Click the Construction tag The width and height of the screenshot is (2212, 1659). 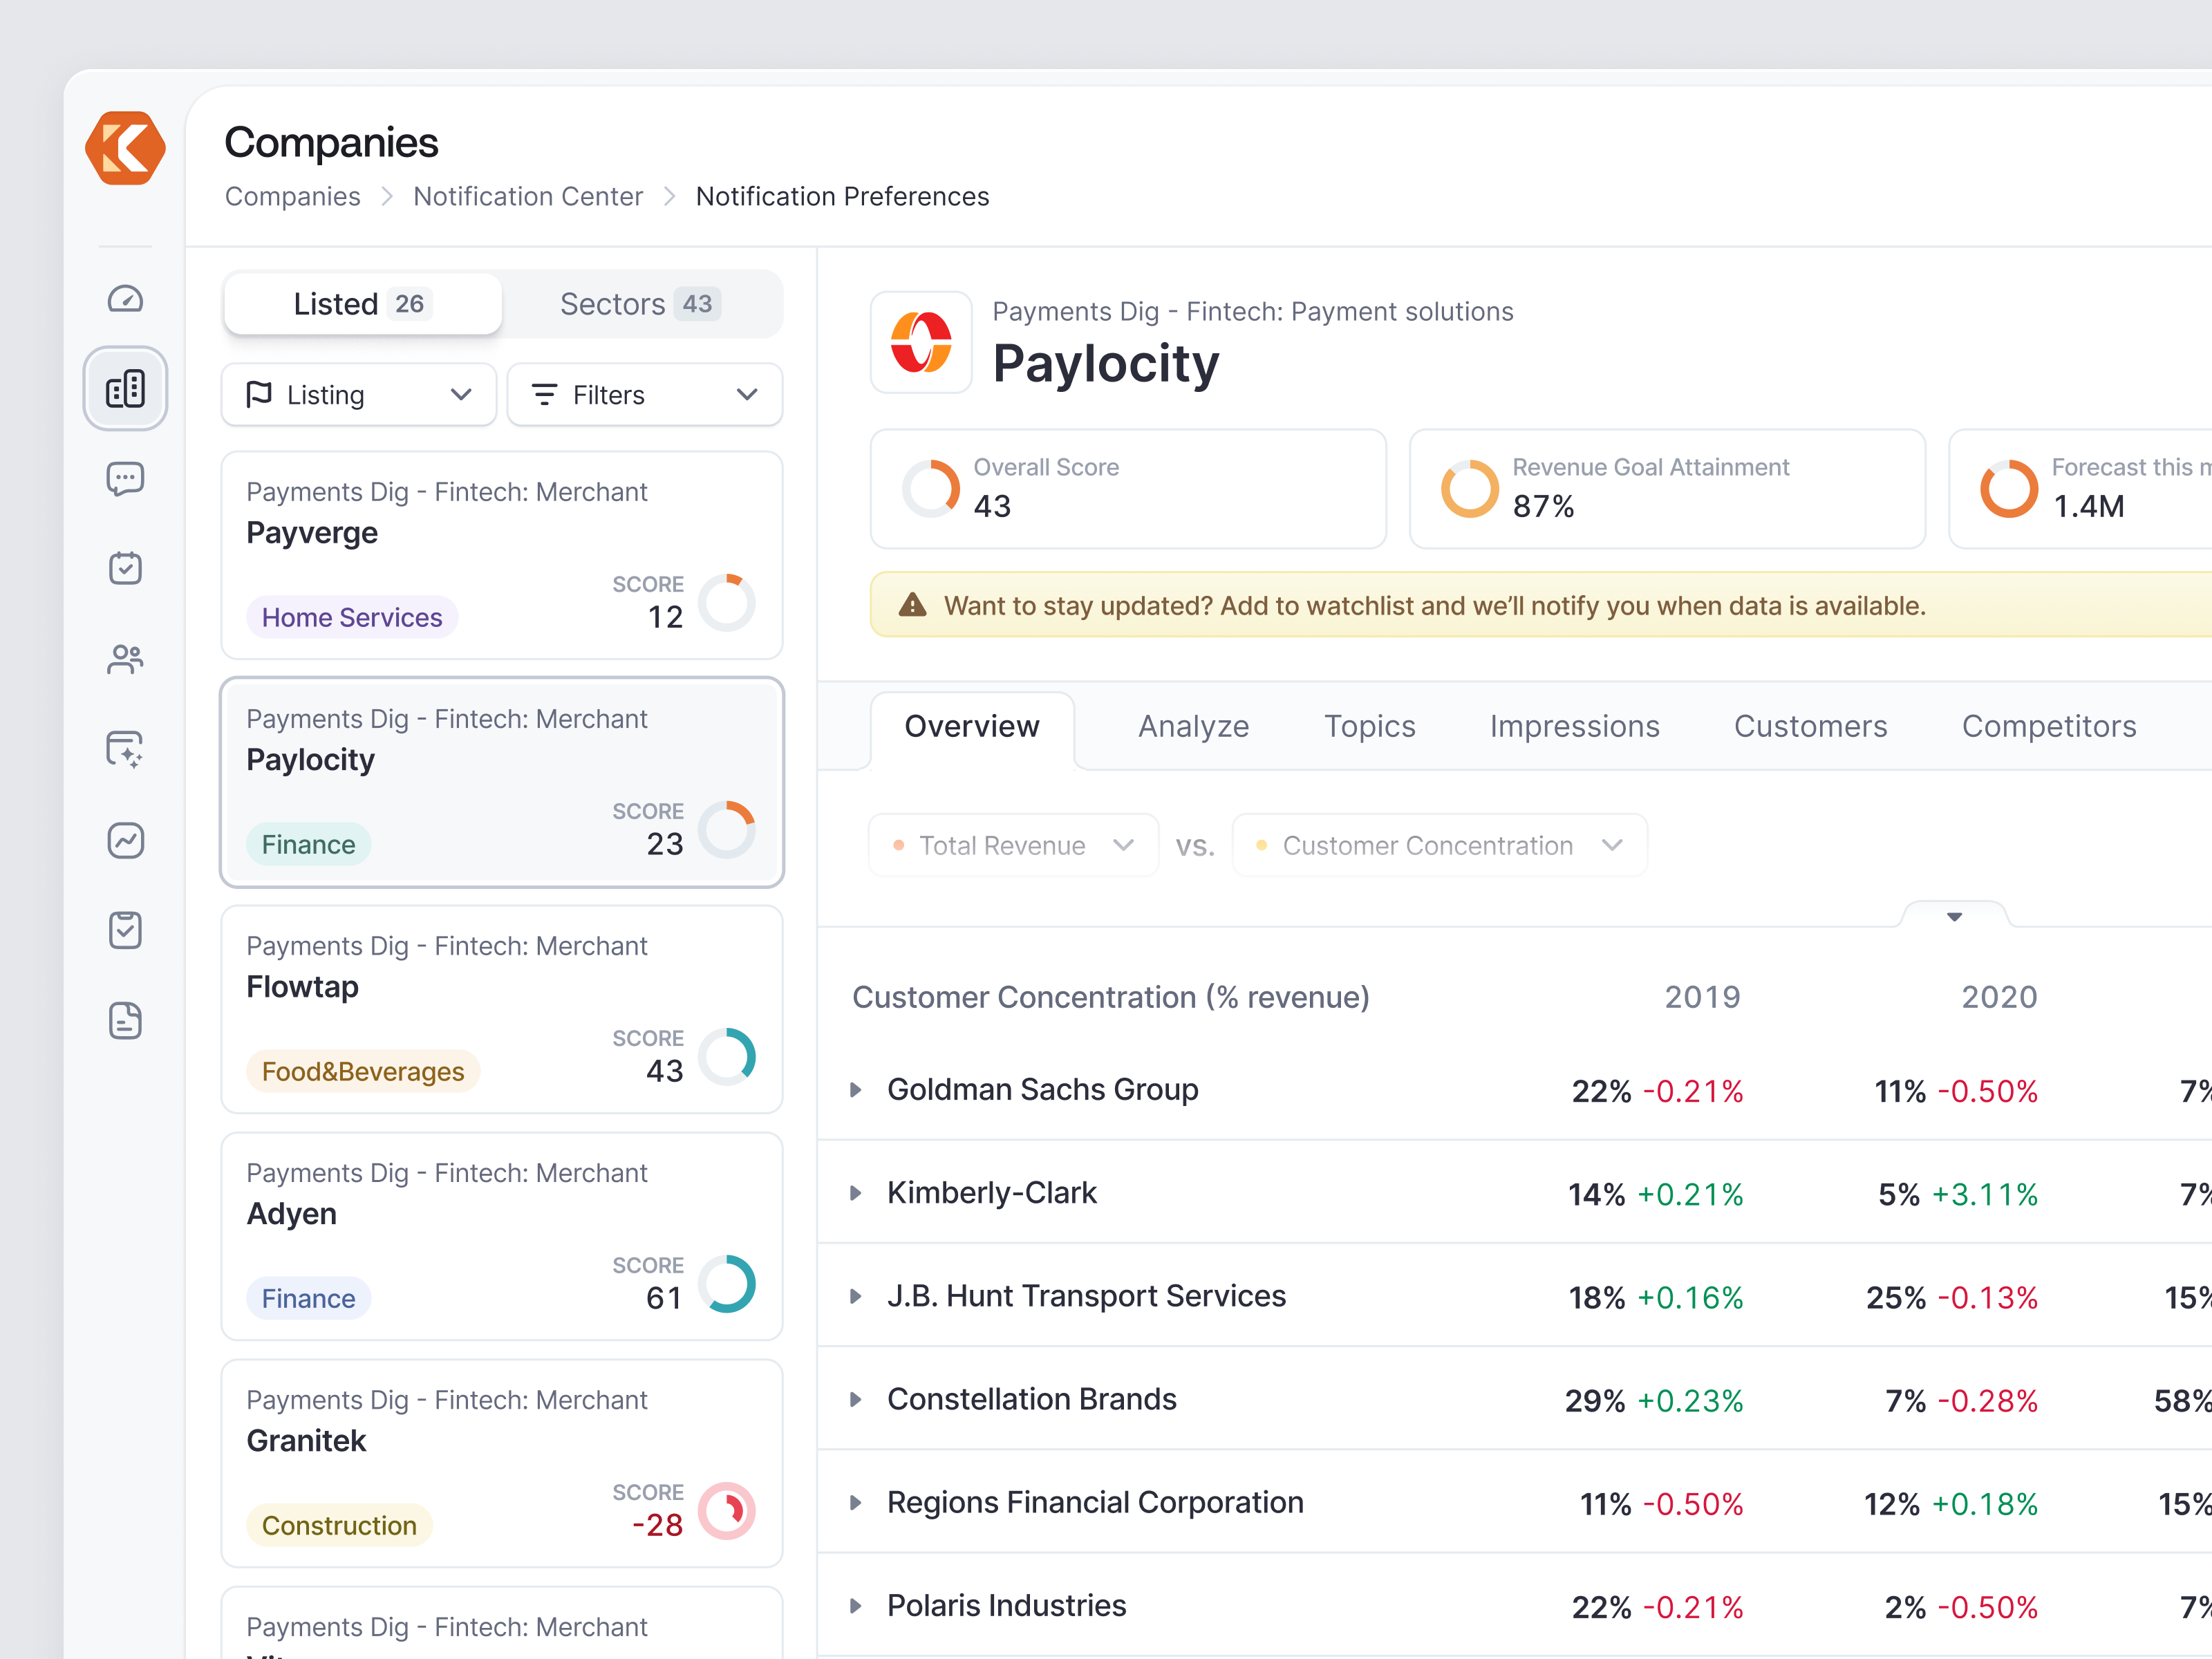tap(339, 1525)
